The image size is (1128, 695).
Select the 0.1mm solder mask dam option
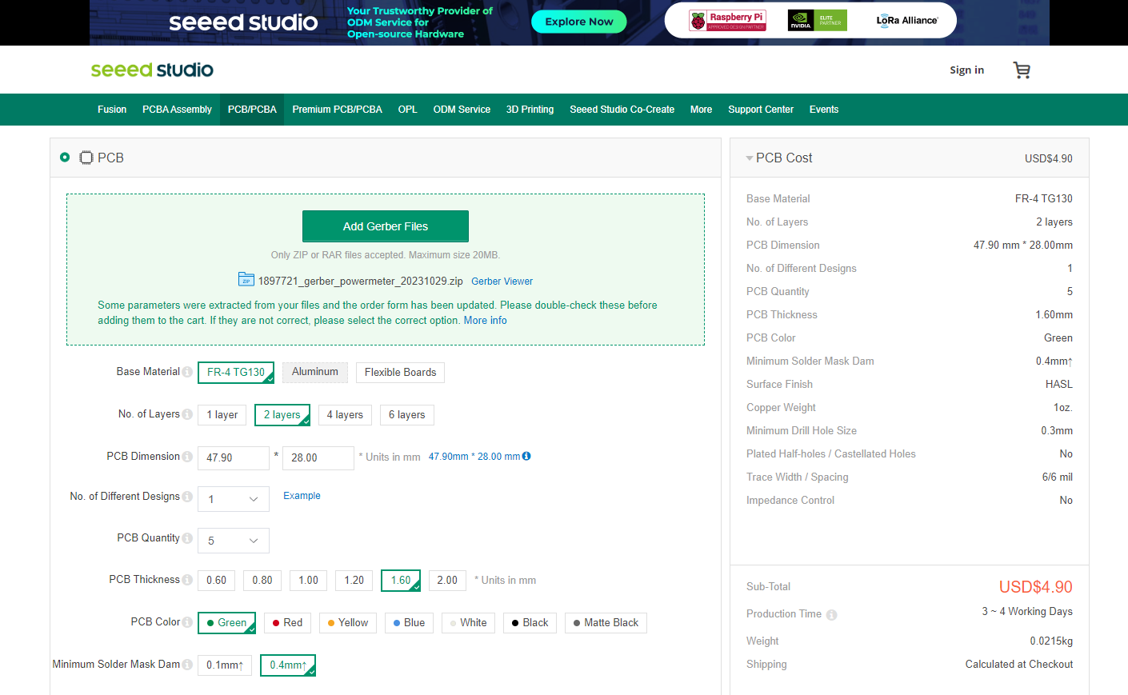224,665
